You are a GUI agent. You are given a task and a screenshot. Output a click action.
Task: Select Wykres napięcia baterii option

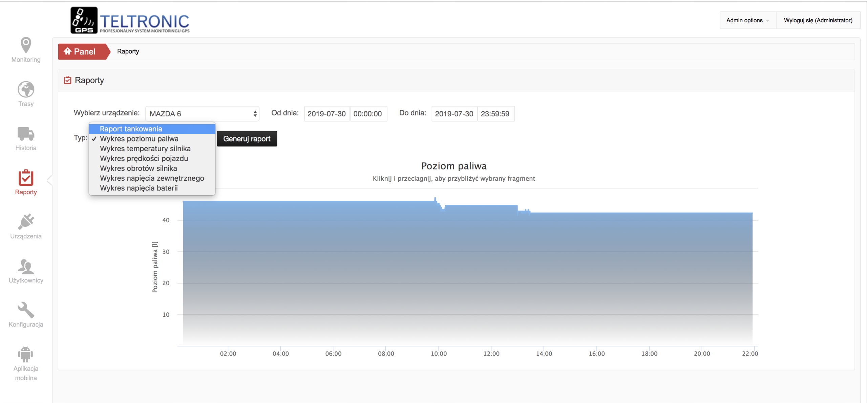[x=139, y=188]
